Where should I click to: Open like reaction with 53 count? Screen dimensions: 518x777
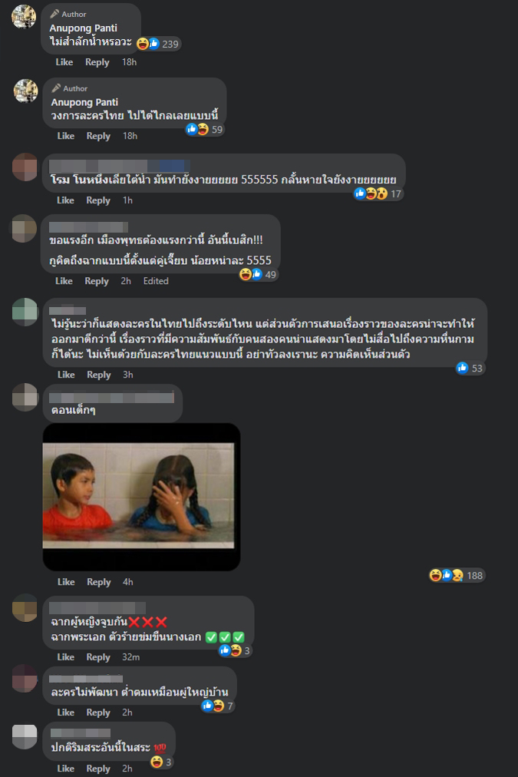coord(470,368)
